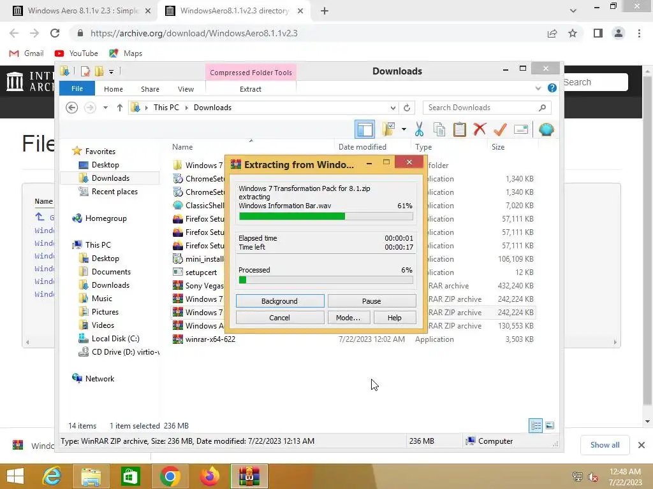
Task: Click the Rename icon in Explorer toolbar
Action: (521, 129)
